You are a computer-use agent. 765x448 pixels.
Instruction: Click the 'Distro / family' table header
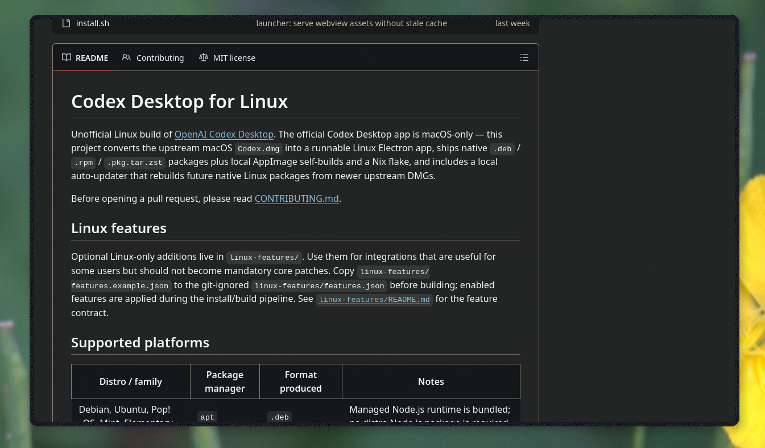[x=131, y=381]
